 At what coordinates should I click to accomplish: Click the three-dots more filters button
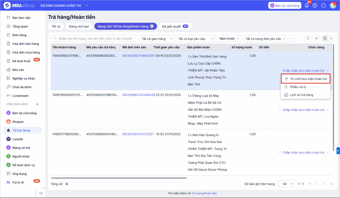(292, 38)
